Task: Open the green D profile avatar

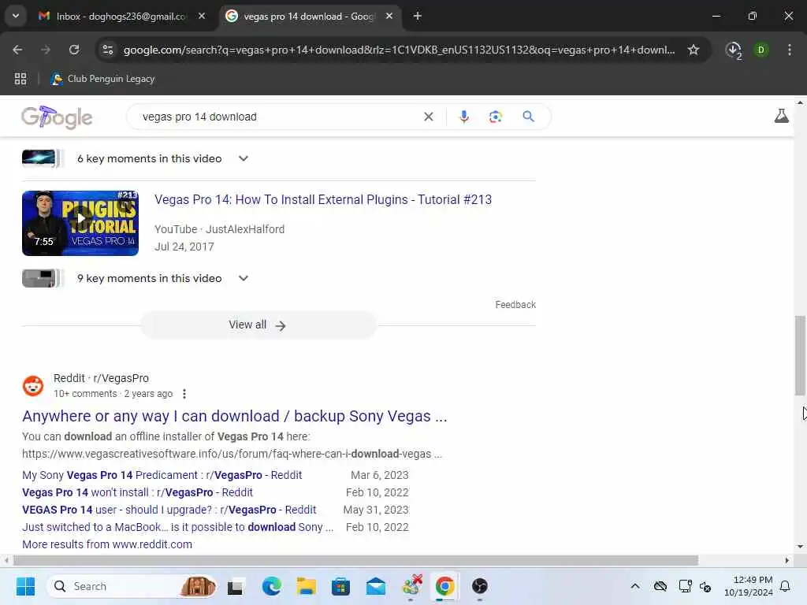Action: [x=761, y=50]
